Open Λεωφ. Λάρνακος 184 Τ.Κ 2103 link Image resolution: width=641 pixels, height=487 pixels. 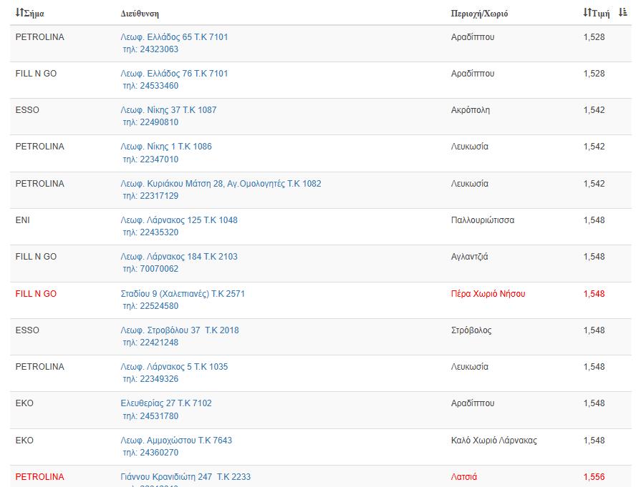tap(179, 257)
